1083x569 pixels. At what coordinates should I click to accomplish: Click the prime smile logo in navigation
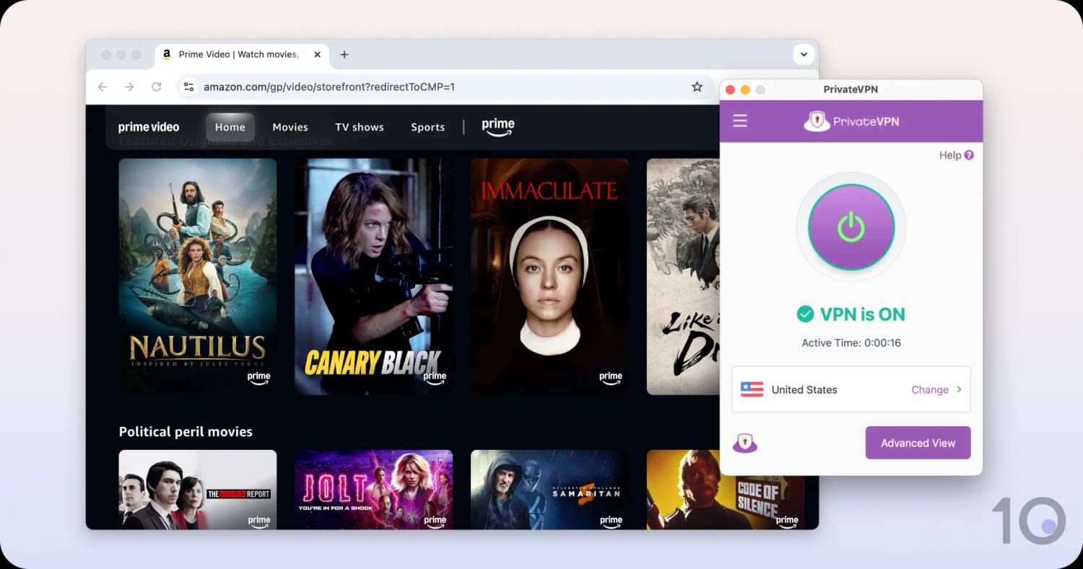498,126
